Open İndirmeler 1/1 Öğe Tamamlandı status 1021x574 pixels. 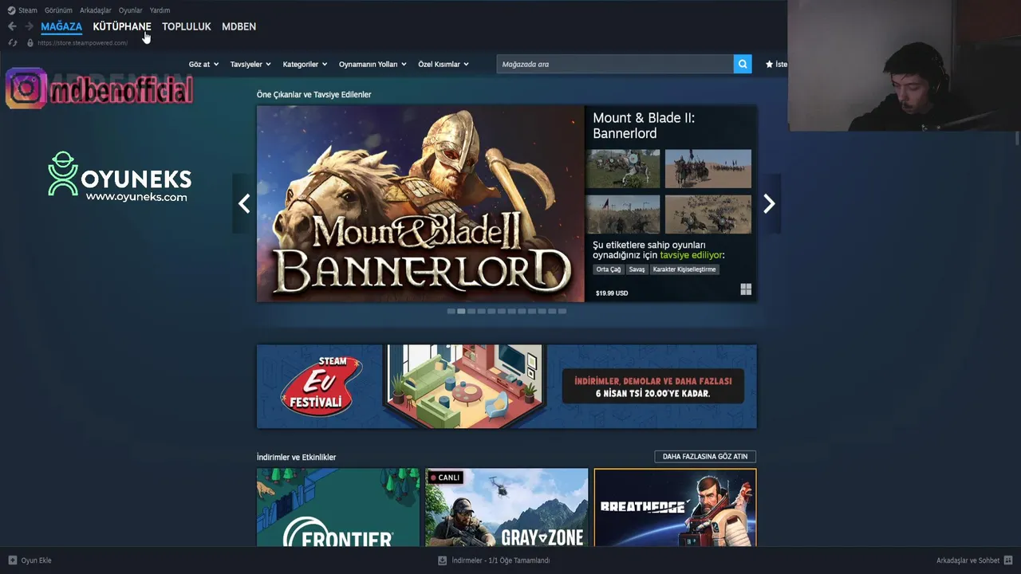(500, 560)
